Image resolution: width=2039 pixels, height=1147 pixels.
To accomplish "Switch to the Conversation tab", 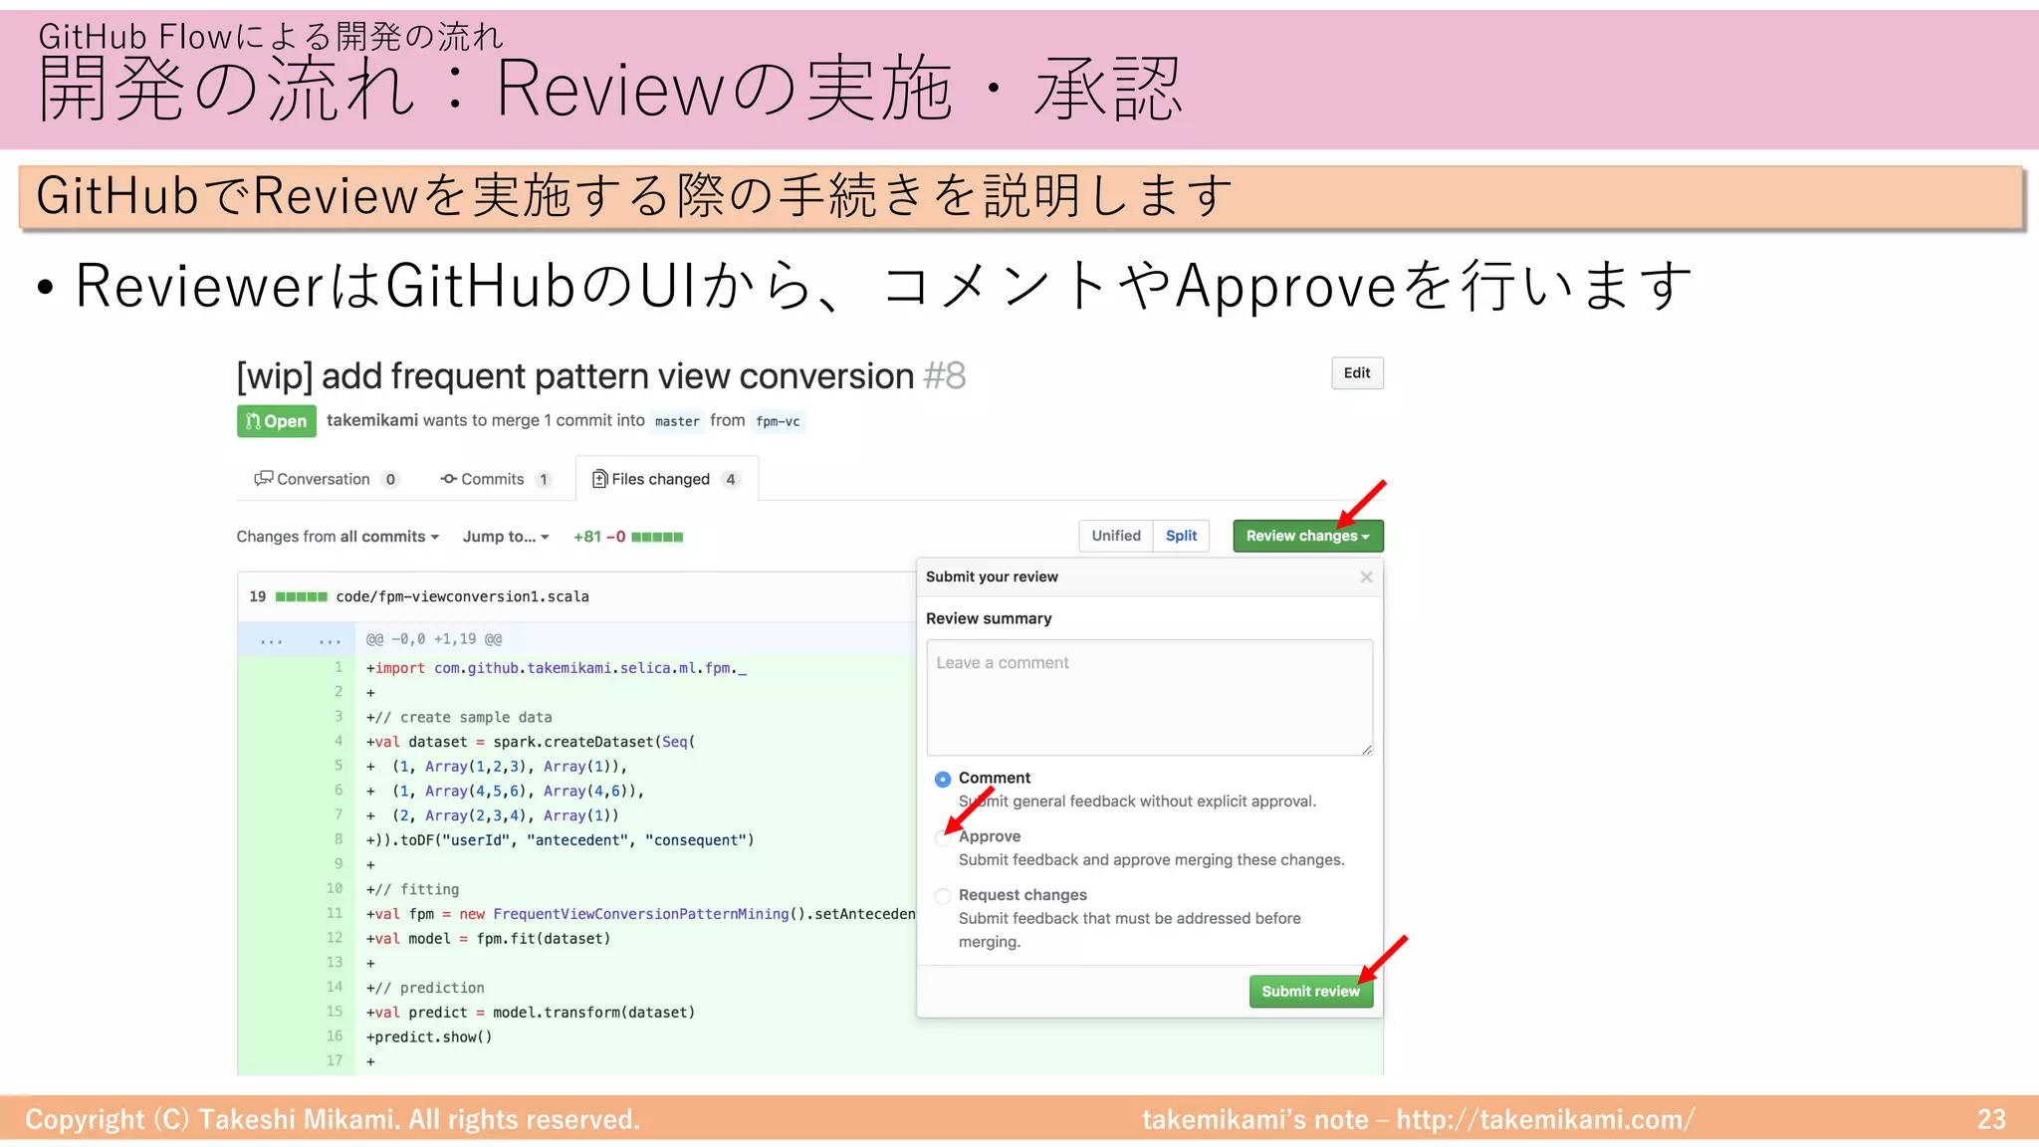I will 327,479.
